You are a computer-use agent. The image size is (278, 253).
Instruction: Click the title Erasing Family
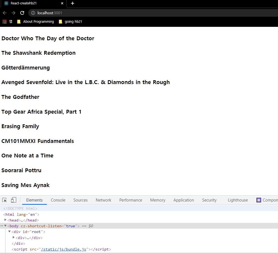pos(20,126)
